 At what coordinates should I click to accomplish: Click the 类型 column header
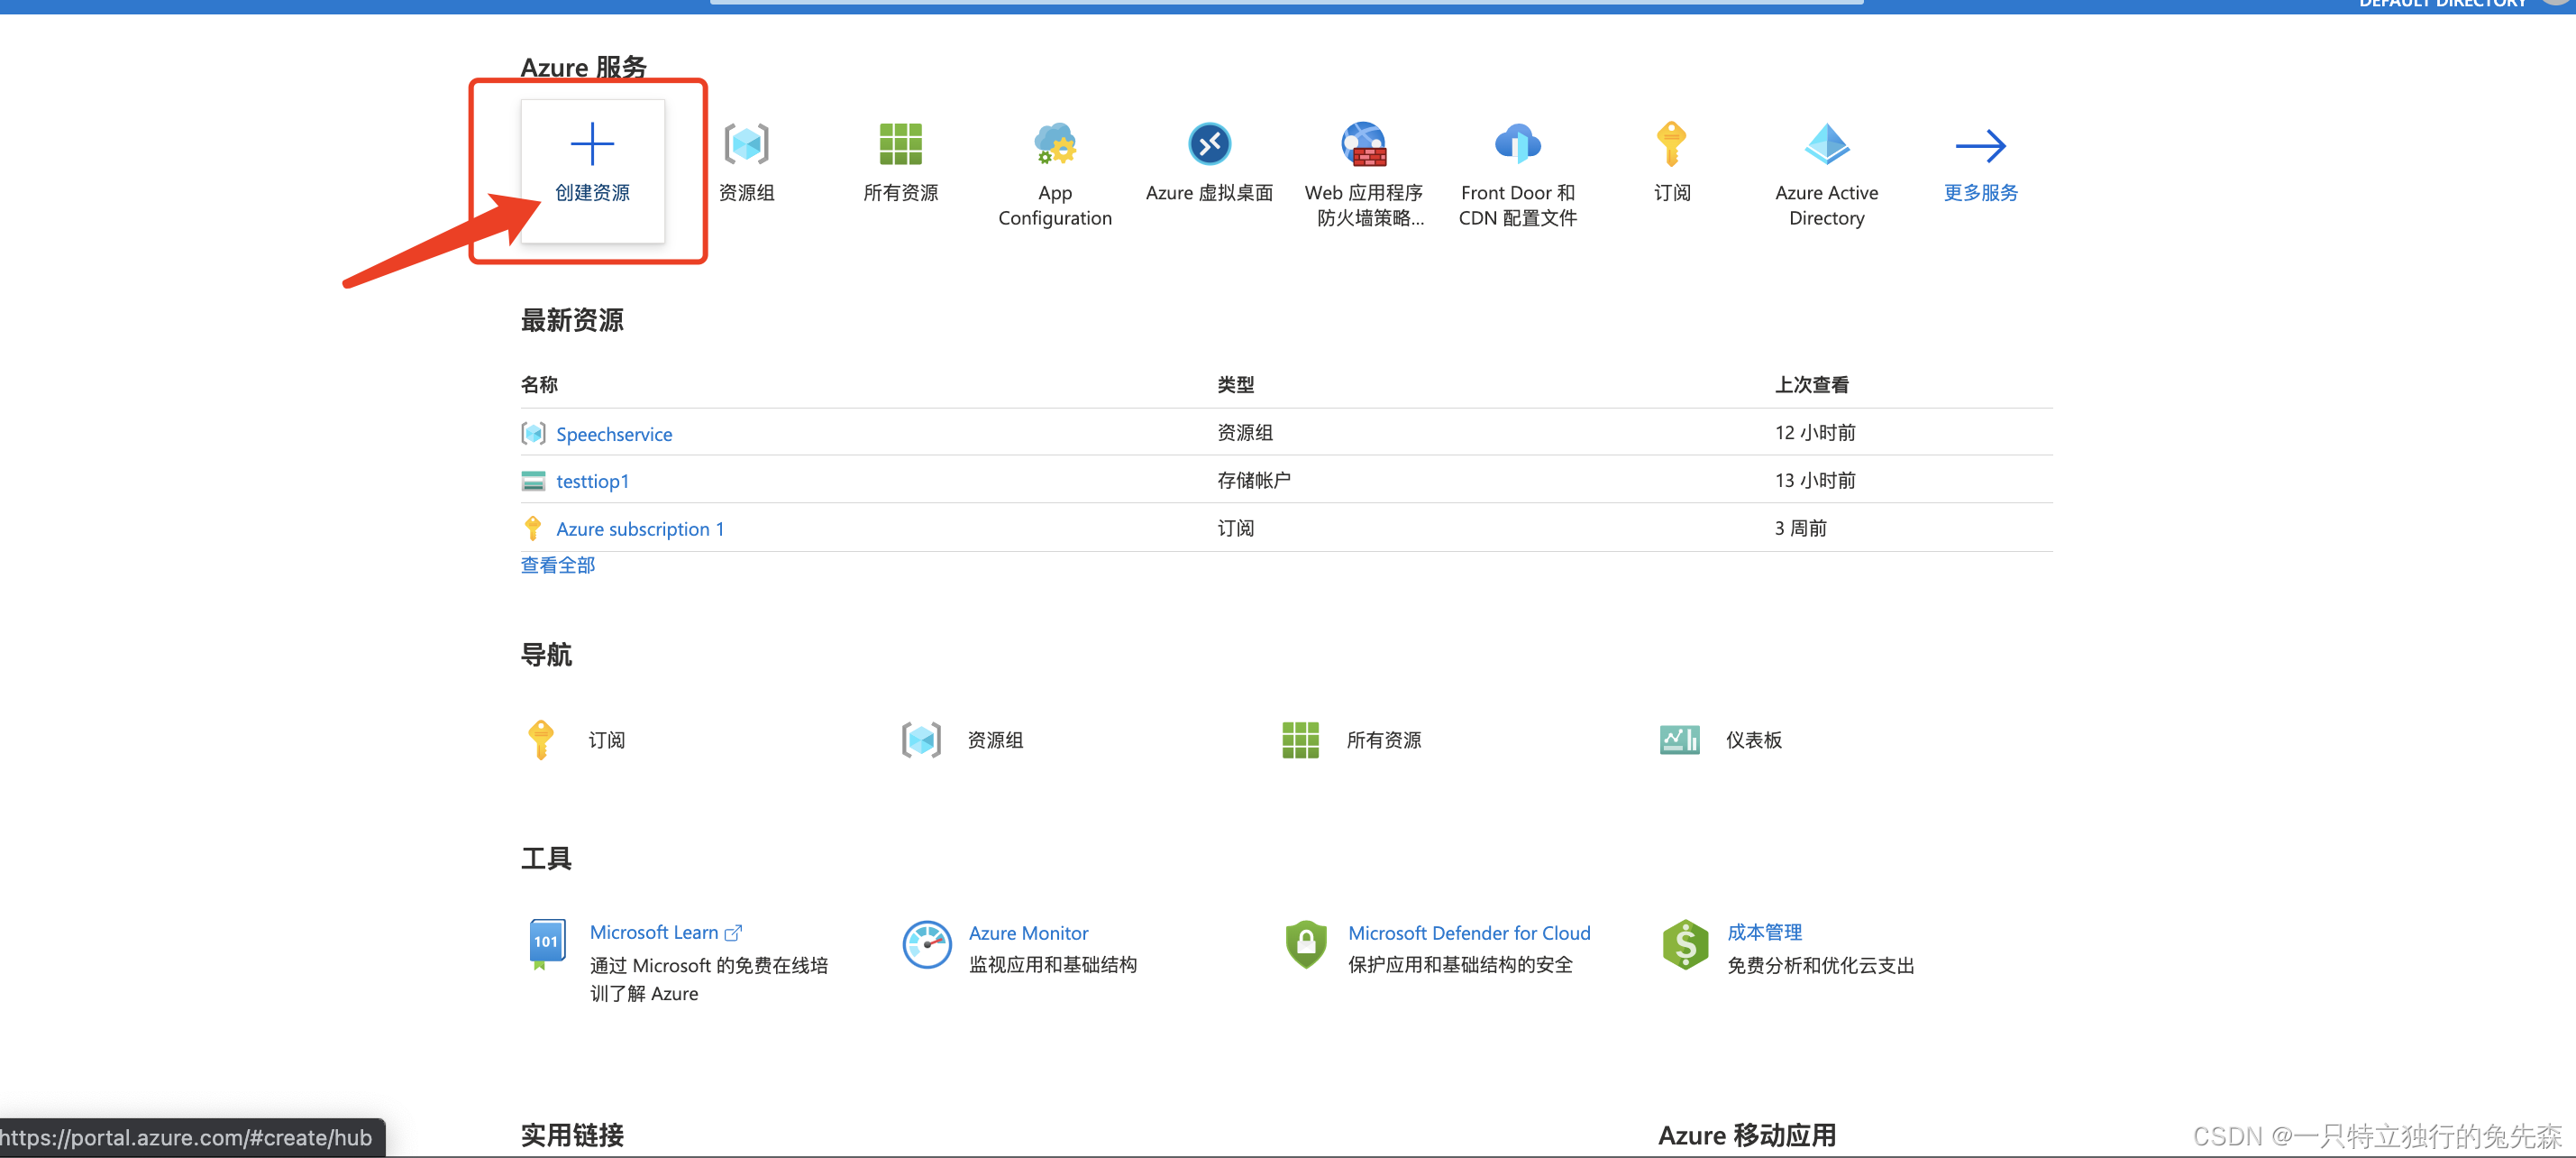(x=1236, y=384)
